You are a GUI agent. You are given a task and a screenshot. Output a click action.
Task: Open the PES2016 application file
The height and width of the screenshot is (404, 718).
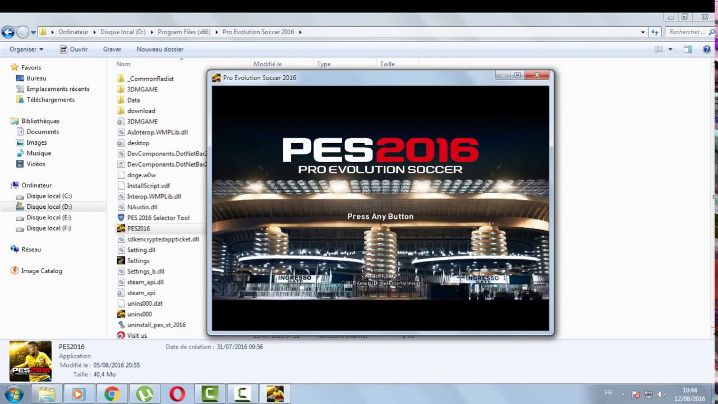pyautogui.click(x=138, y=228)
